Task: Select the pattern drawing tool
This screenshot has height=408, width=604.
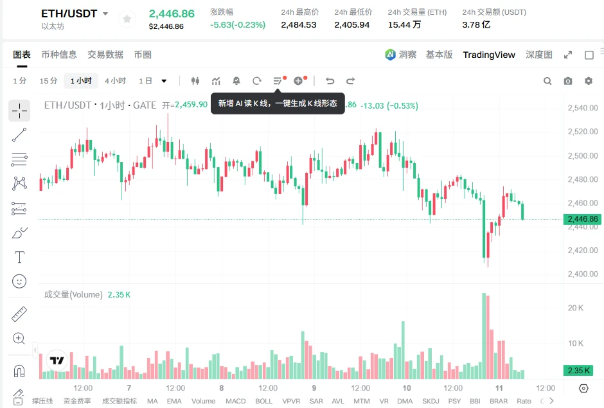Action: pyautogui.click(x=19, y=183)
